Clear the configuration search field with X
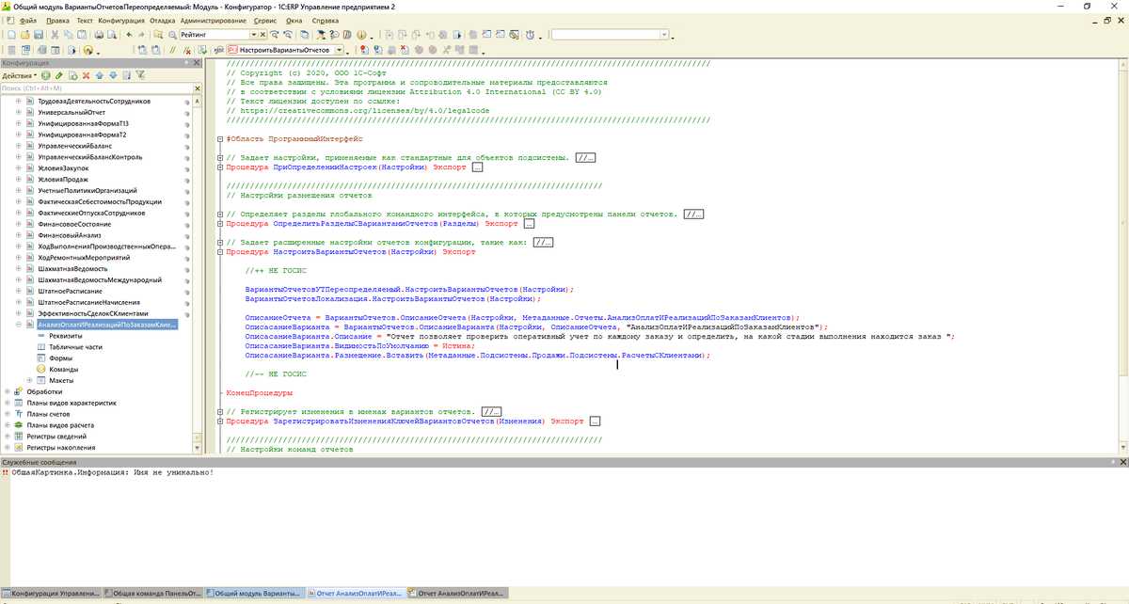This screenshot has height=604, width=1129. click(196, 87)
